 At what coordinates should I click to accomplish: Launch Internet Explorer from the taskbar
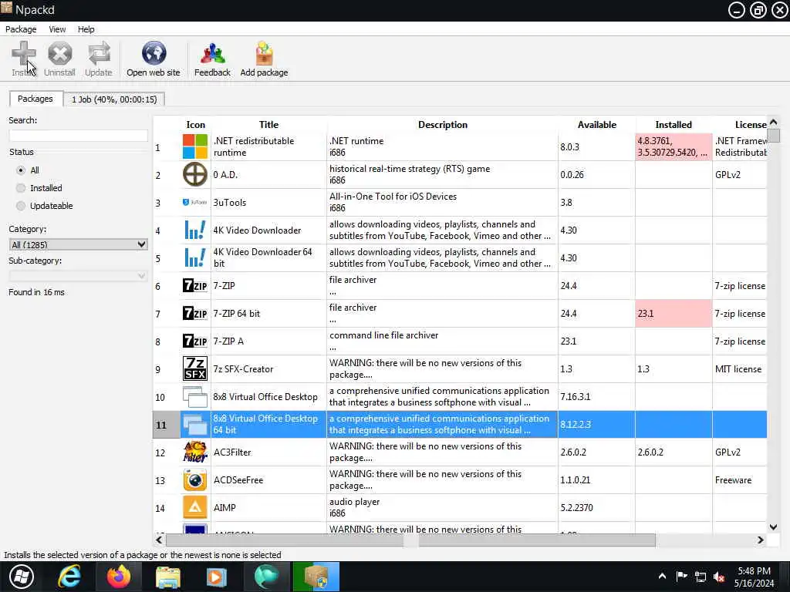[69, 577]
